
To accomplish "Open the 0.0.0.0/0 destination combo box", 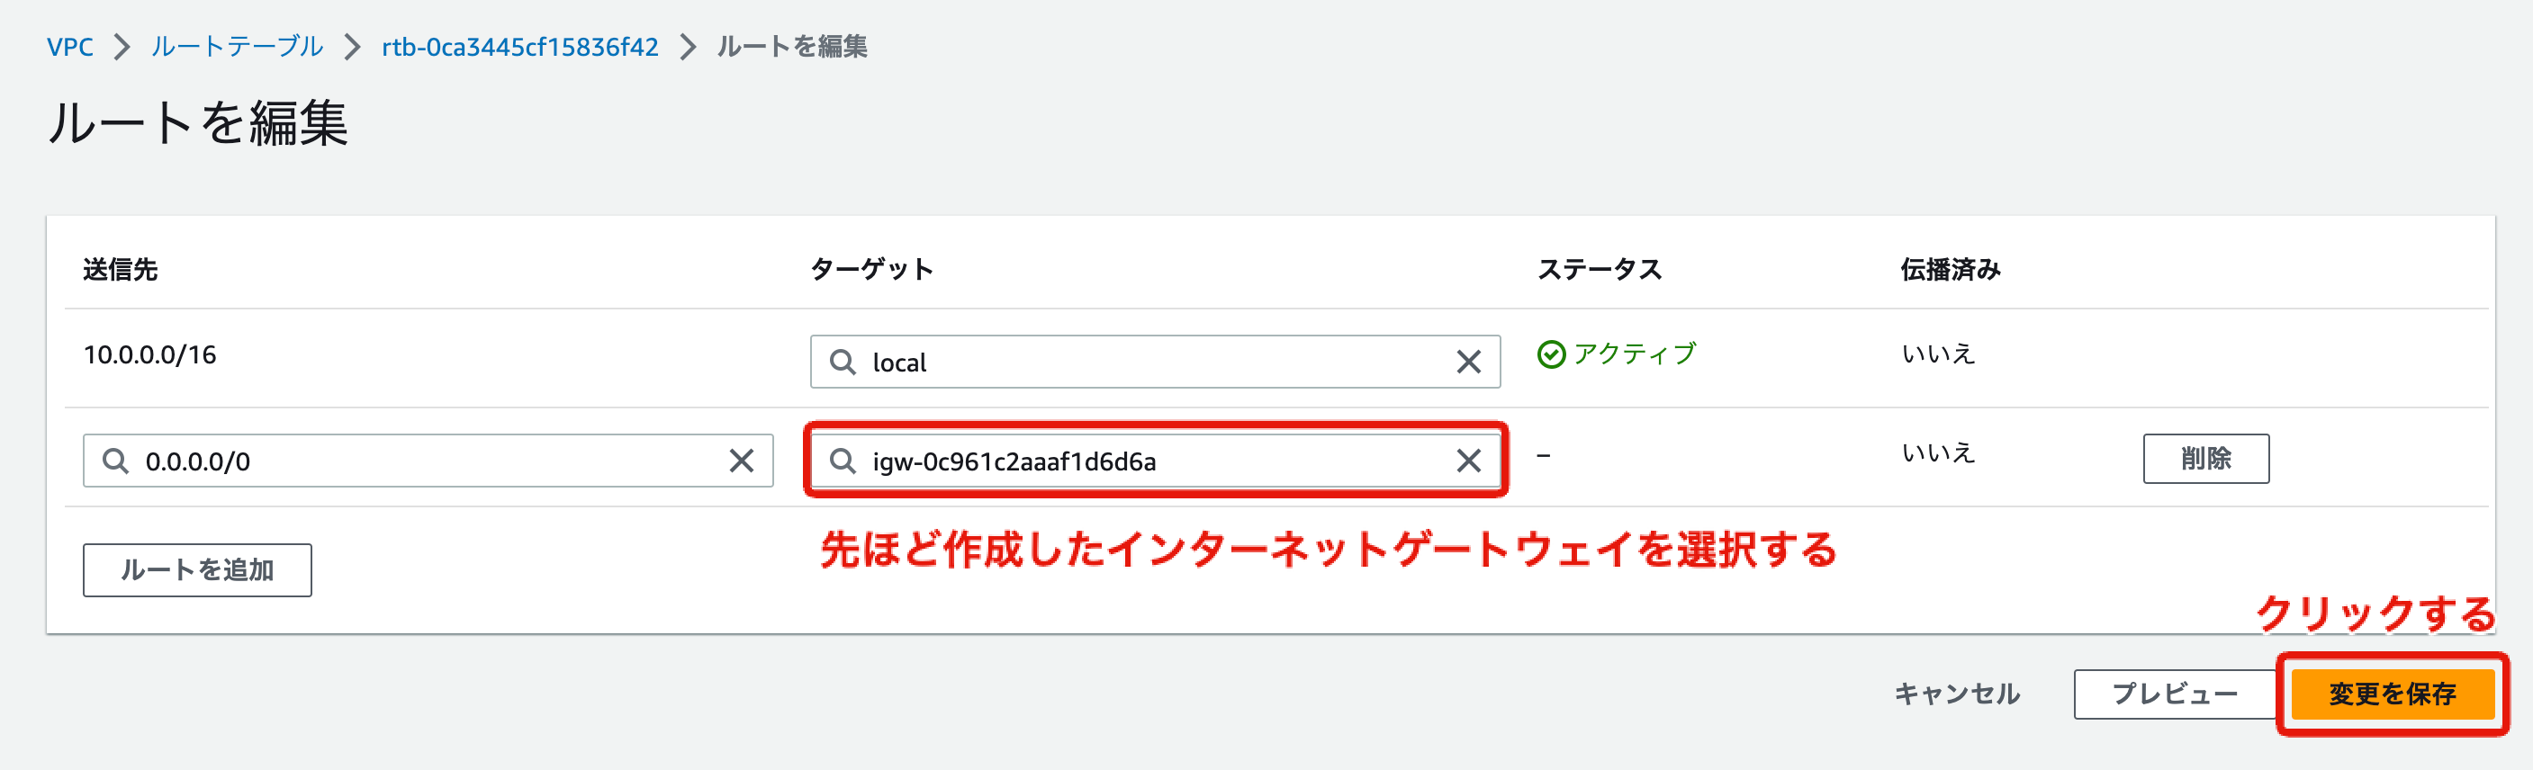I will click(x=423, y=461).
